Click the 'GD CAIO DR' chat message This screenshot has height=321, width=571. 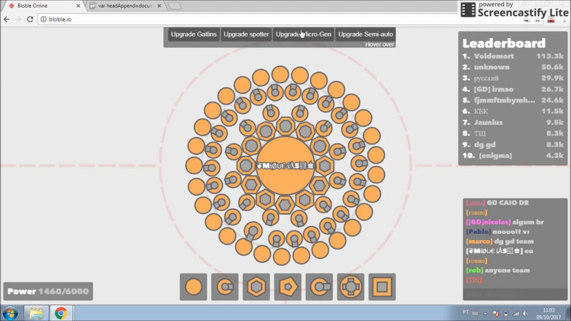click(508, 203)
